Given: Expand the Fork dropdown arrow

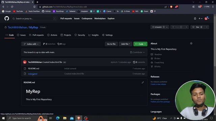Looking at the screenshot, I should point(186,27).
